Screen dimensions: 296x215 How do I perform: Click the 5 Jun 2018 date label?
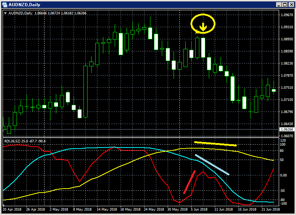tap(199, 209)
